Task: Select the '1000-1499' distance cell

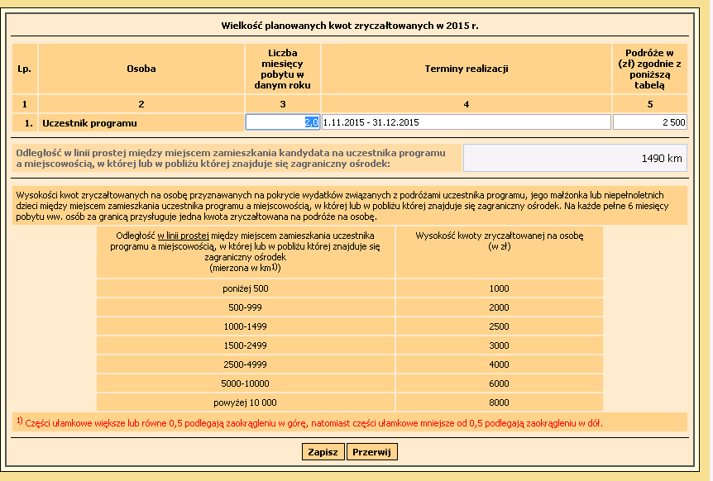Action: [246, 326]
